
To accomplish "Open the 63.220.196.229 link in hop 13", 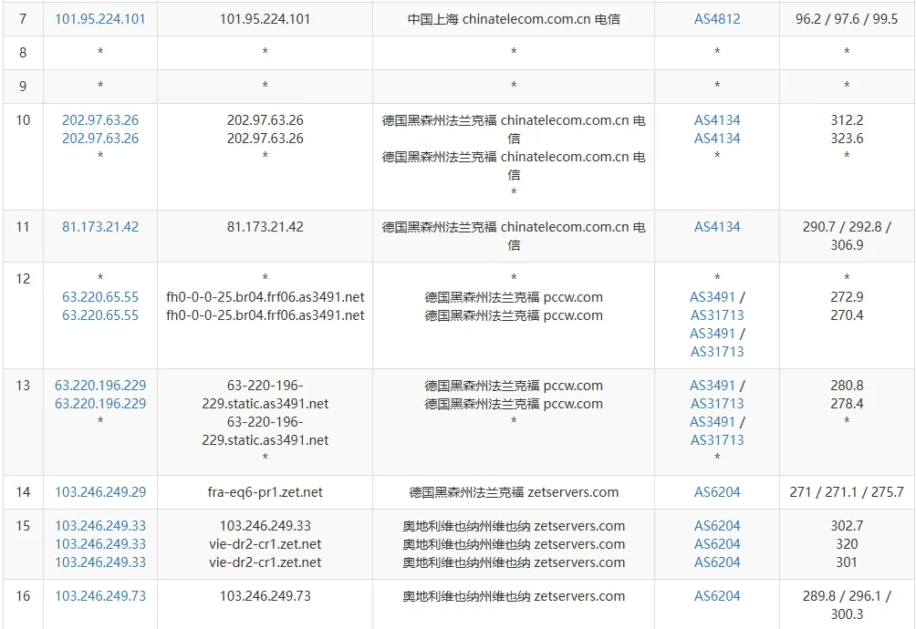I will 100,384.
